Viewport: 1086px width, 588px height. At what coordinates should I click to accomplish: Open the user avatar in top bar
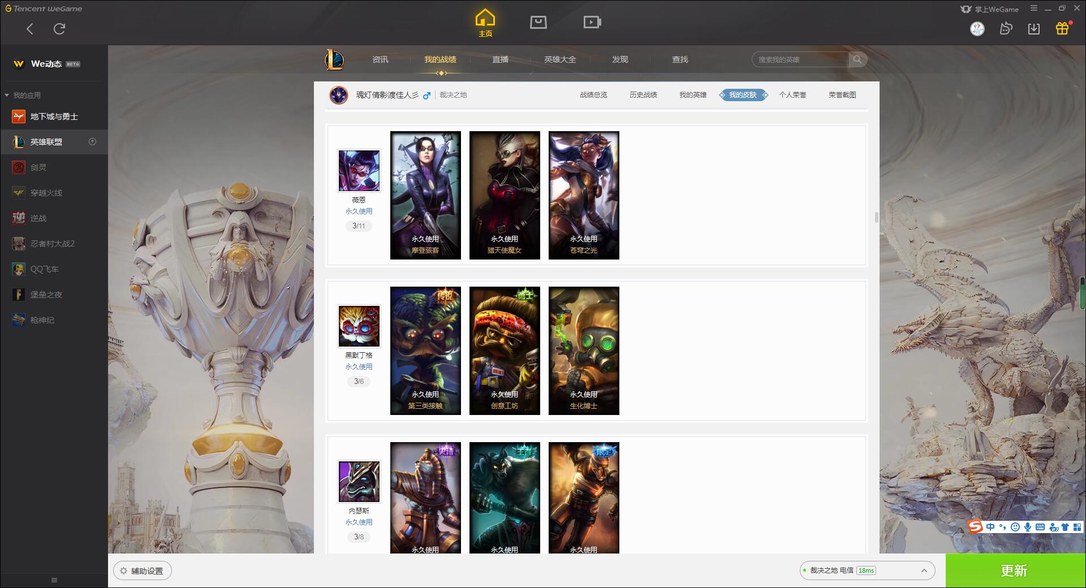(x=977, y=29)
